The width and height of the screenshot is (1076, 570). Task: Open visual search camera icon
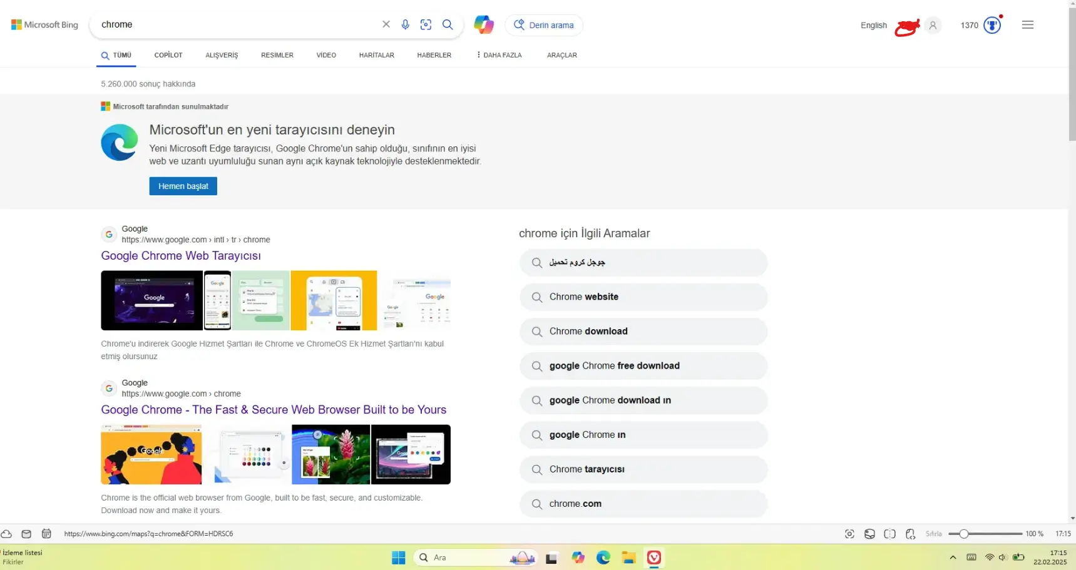pos(426,24)
